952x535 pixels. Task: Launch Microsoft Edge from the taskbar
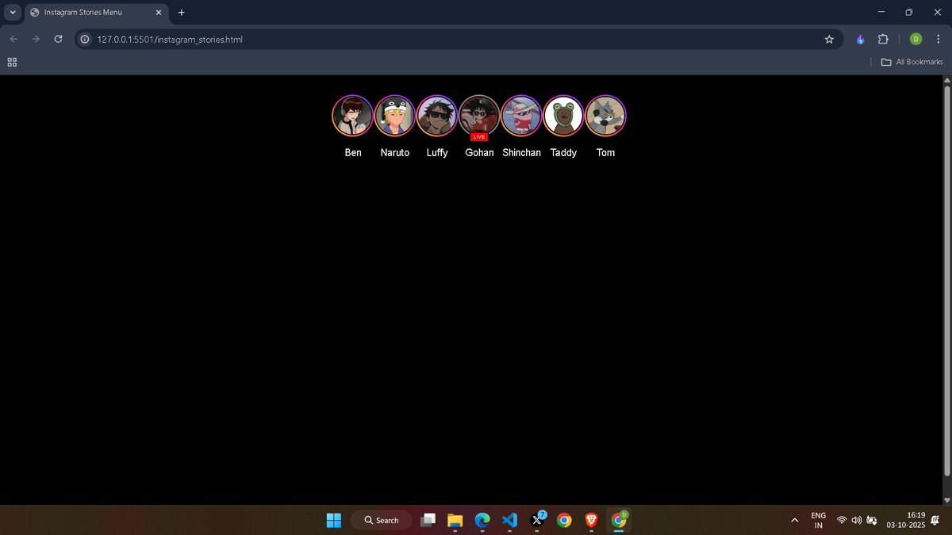482,520
